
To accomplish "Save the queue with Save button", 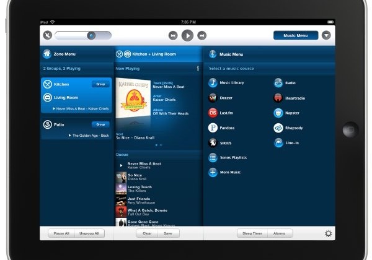I will tap(168, 233).
